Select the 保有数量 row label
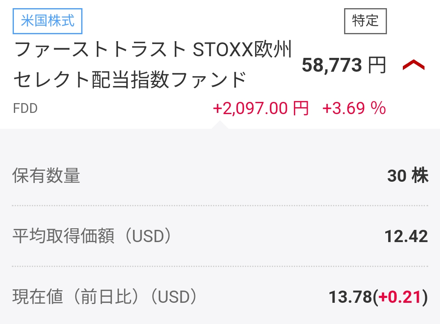The width and height of the screenshot is (440, 324). (x=46, y=176)
